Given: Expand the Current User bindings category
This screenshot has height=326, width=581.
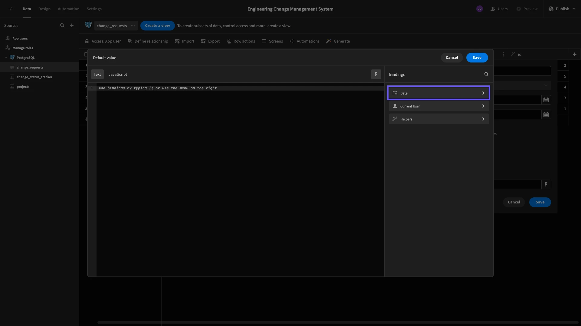Looking at the screenshot, I should [439, 106].
